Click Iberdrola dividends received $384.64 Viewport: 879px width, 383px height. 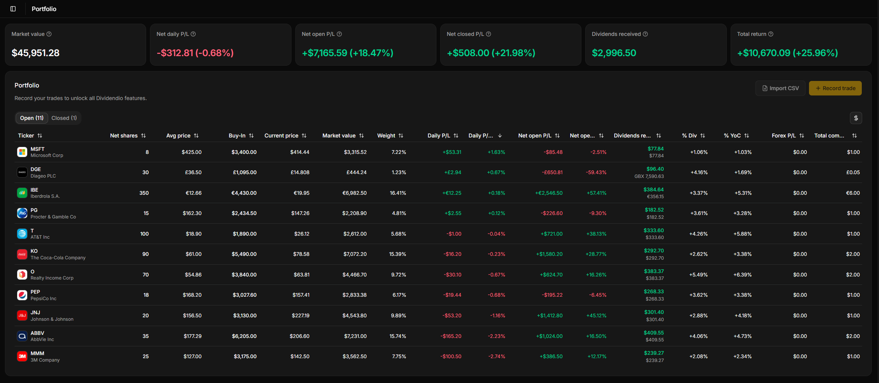(654, 189)
